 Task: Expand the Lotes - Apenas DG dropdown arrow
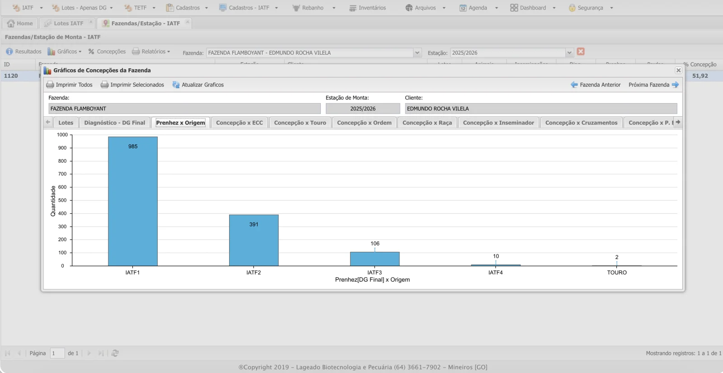click(x=111, y=8)
